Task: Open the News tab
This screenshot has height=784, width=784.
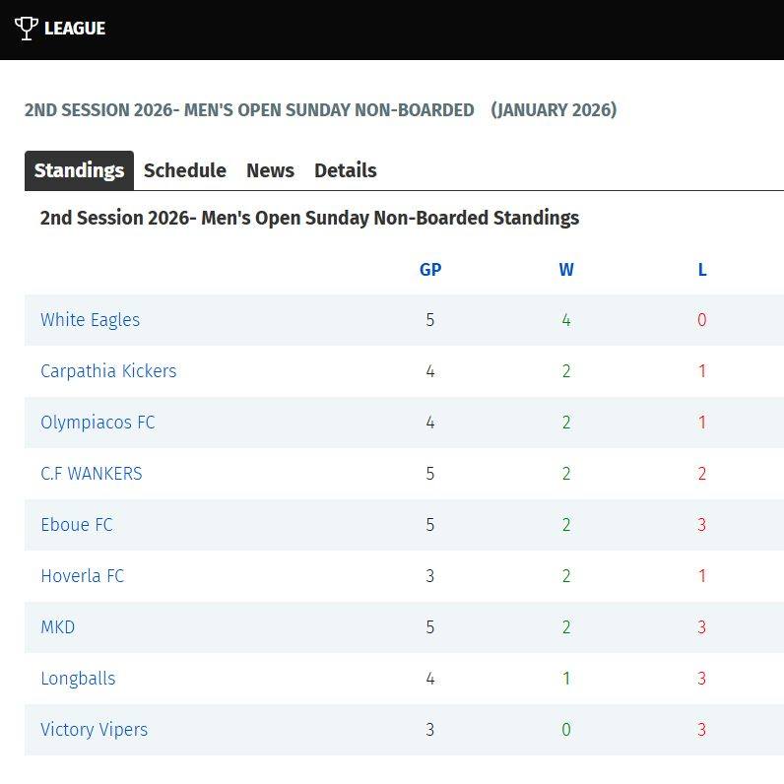Action: [270, 170]
